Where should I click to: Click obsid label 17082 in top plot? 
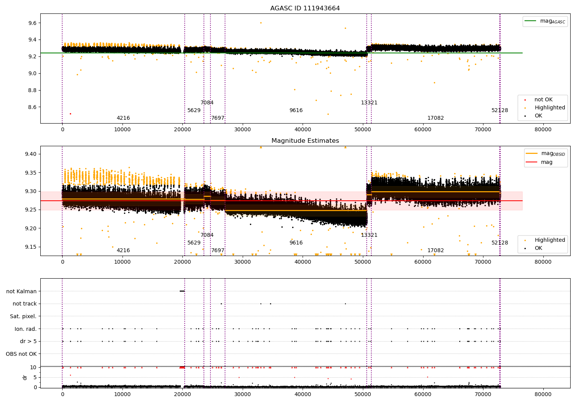tap(435, 118)
